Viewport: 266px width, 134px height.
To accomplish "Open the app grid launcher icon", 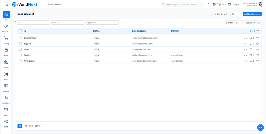I will click(x=6, y=4).
